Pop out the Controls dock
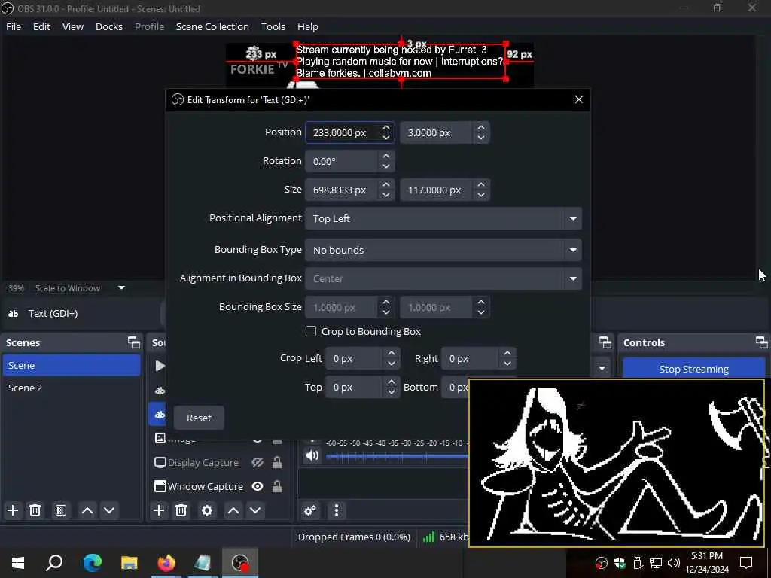 pos(762,342)
